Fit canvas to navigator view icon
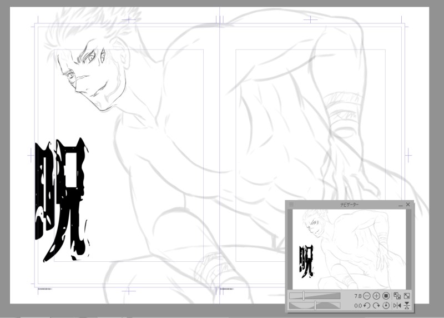Image resolution: width=444 pixels, height=318 pixels. point(397,296)
